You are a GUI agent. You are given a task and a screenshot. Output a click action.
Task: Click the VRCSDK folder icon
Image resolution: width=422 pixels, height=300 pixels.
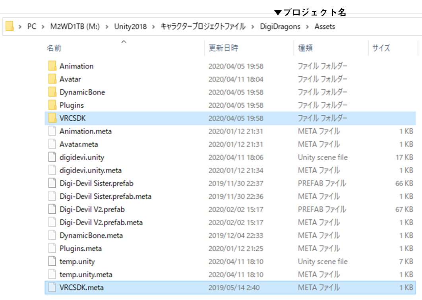tap(52, 118)
